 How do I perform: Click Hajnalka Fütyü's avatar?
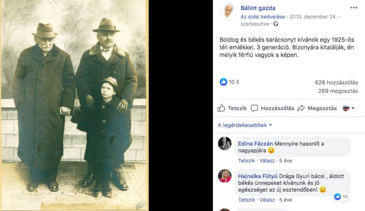(225, 176)
